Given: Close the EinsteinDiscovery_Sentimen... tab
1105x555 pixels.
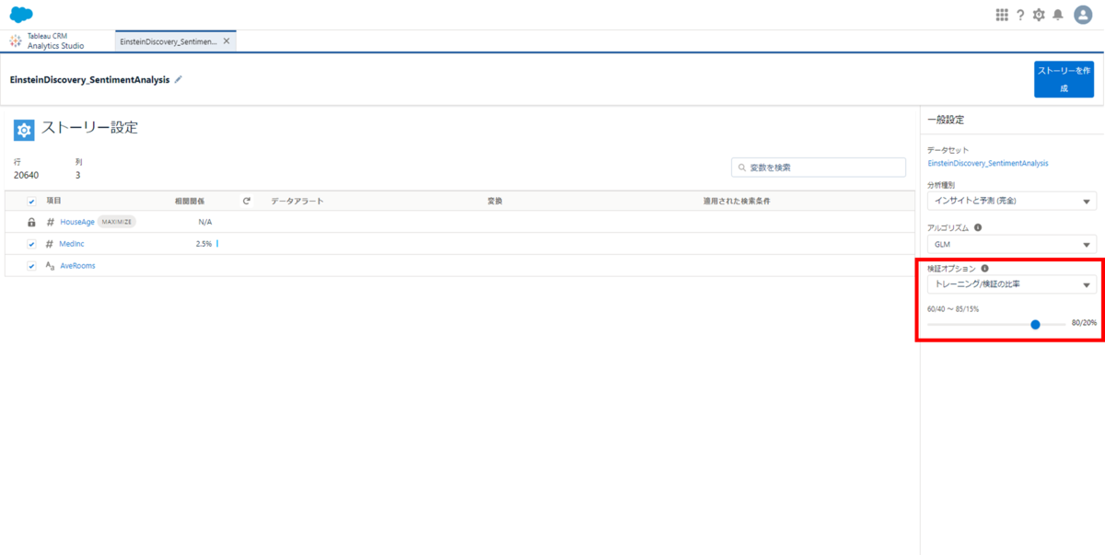Looking at the screenshot, I should pyautogui.click(x=227, y=41).
